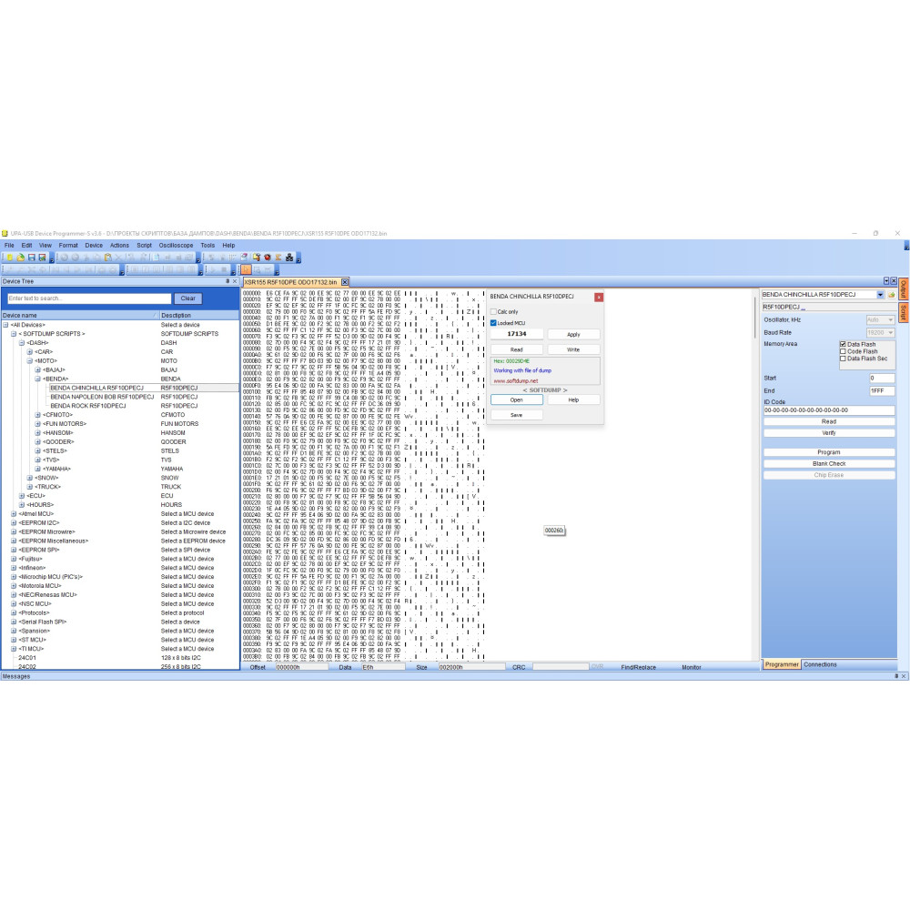Image resolution: width=910 pixels, height=910 pixels.
Task: Click the Verify button in programmer panel
Action: click(829, 433)
